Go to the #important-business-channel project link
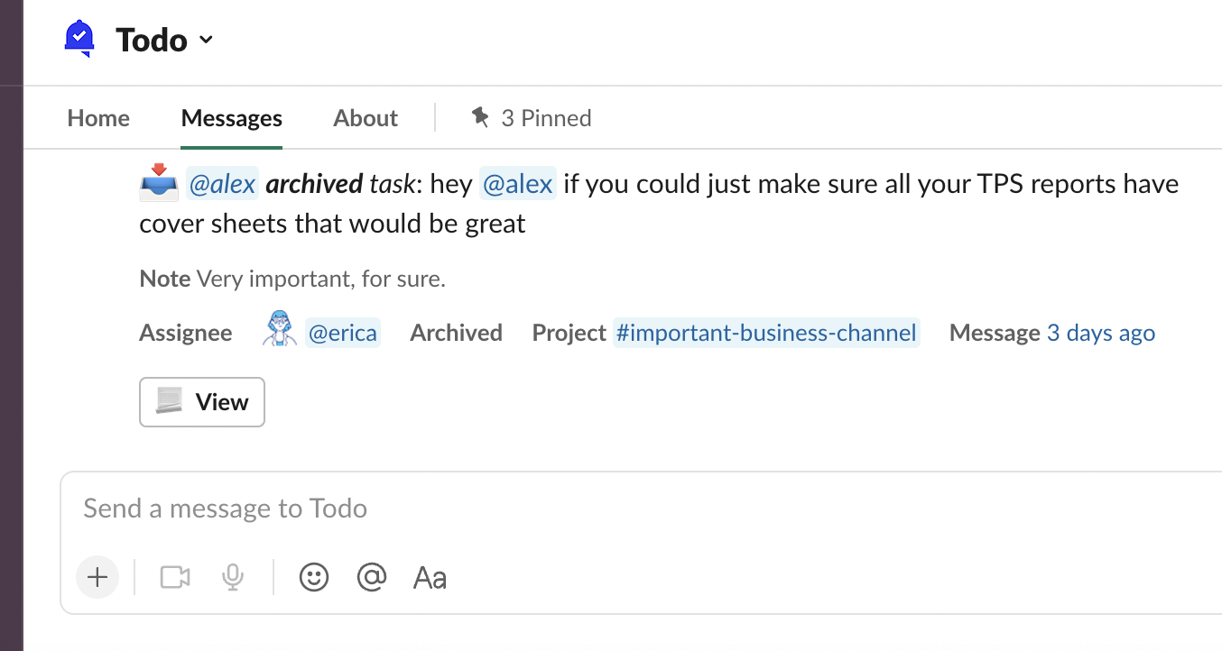1222x651 pixels. [x=765, y=333]
